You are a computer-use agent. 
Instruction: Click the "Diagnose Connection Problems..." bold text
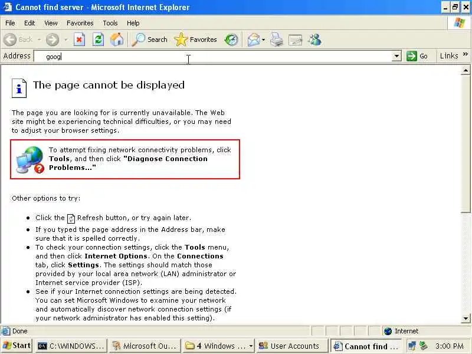[128, 163]
